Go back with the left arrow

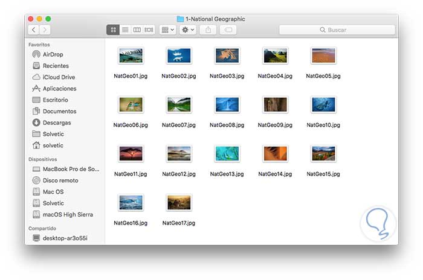coord(34,30)
